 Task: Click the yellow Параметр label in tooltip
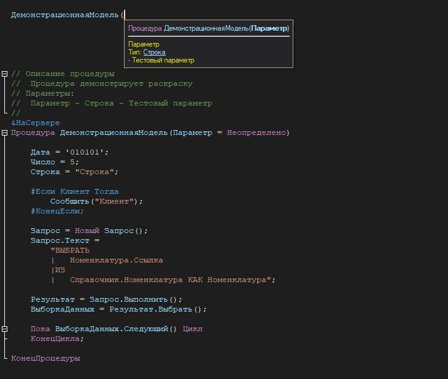[144, 44]
